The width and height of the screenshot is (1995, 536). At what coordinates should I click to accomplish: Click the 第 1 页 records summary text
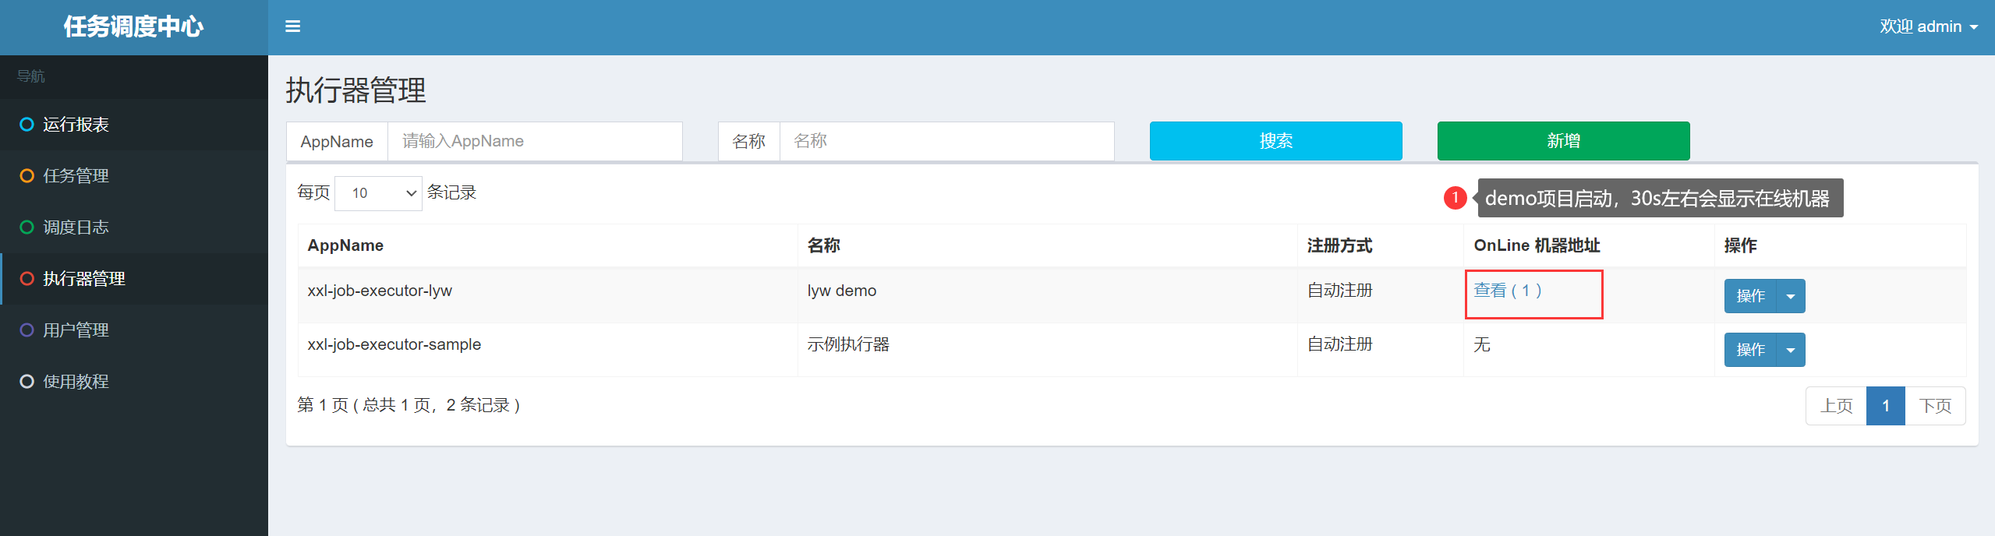[409, 405]
